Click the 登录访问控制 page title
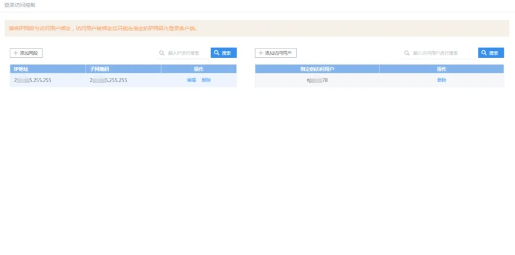The width and height of the screenshot is (515, 255). [20, 5]
